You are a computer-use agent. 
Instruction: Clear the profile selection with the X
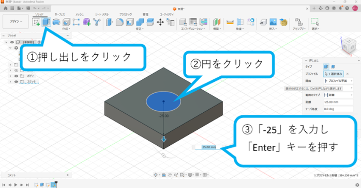point(348,74)
